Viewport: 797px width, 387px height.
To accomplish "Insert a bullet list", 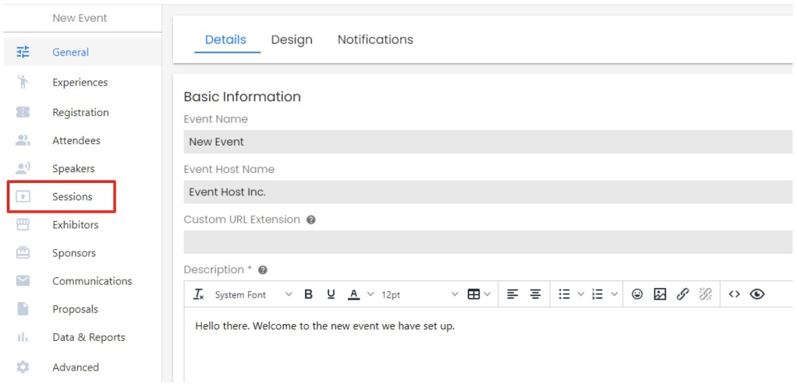I will point(564,294).
